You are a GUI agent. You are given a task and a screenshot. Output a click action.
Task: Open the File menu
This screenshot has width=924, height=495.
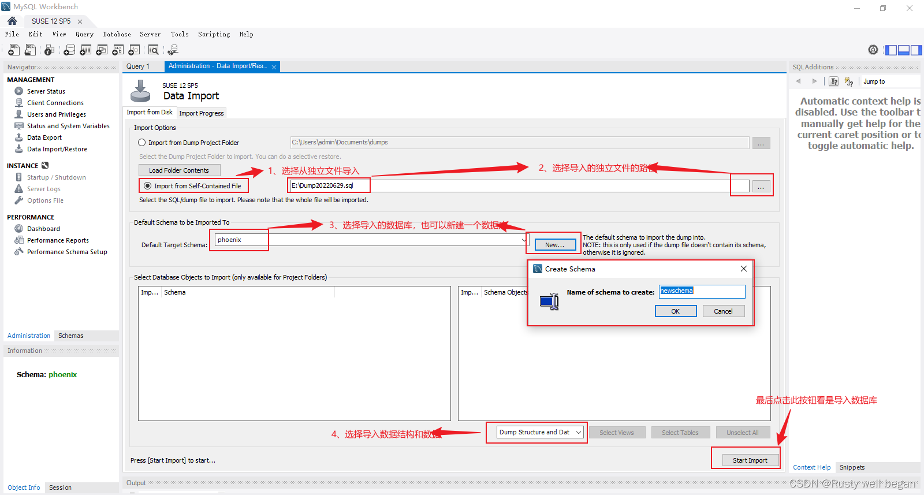tap(12, 34)
